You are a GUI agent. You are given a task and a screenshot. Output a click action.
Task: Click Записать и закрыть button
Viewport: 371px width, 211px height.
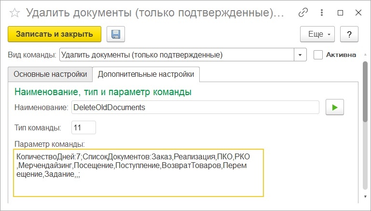point(55,34)
